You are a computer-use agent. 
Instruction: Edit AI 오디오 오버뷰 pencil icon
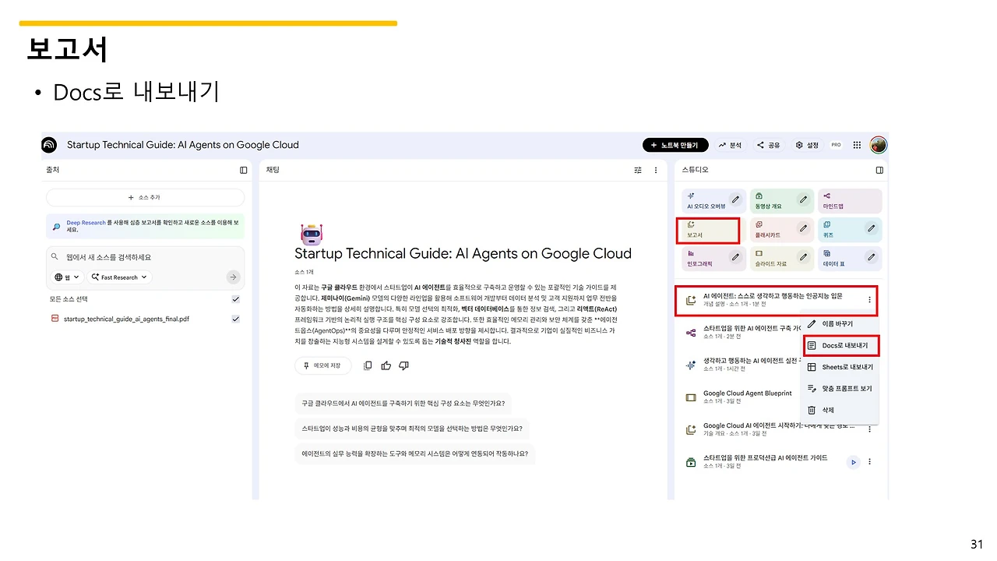[x=735, y=200]
